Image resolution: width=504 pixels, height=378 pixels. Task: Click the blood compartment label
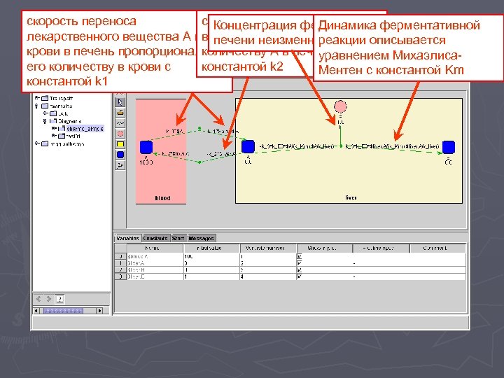point(162,198)
